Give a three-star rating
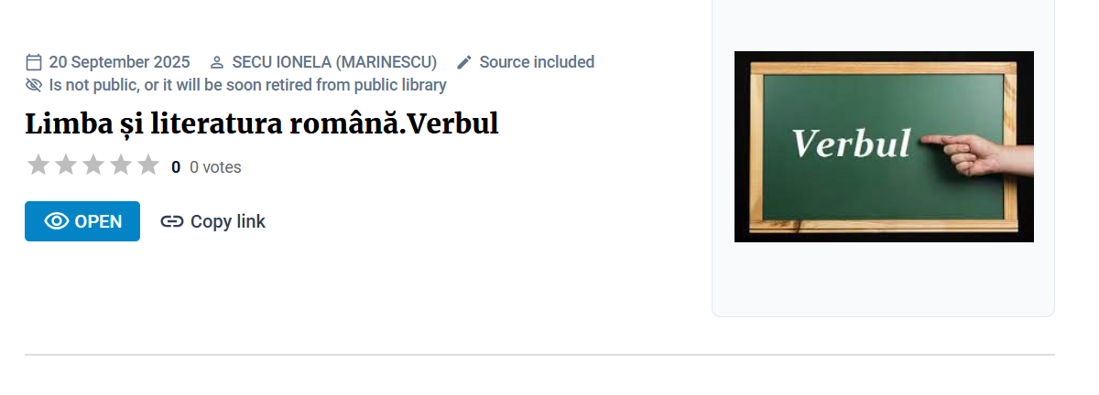The width and height of the screenshot is (1099, 395). [92, 165]
